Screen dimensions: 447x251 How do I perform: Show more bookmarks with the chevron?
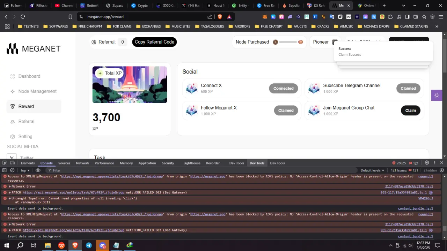point(437,26)
